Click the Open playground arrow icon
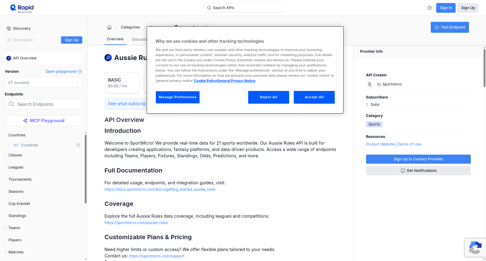This screenshot has height=261, width=486. (x=80, y=72)
